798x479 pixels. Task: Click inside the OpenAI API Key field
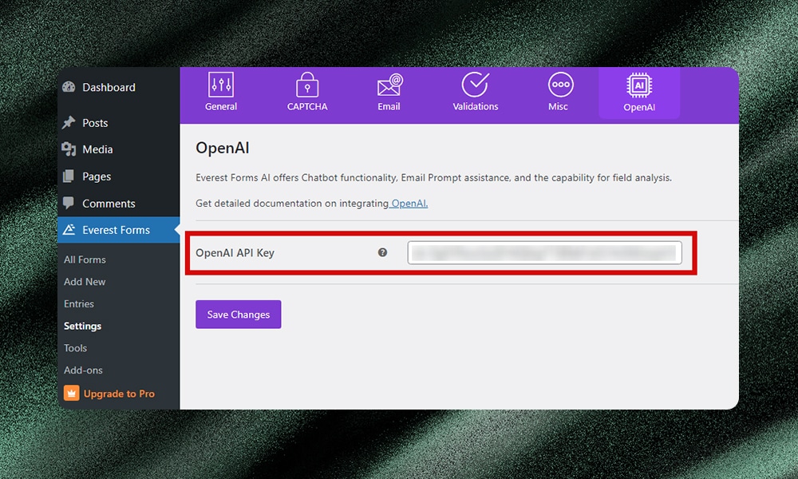point(545,251)
